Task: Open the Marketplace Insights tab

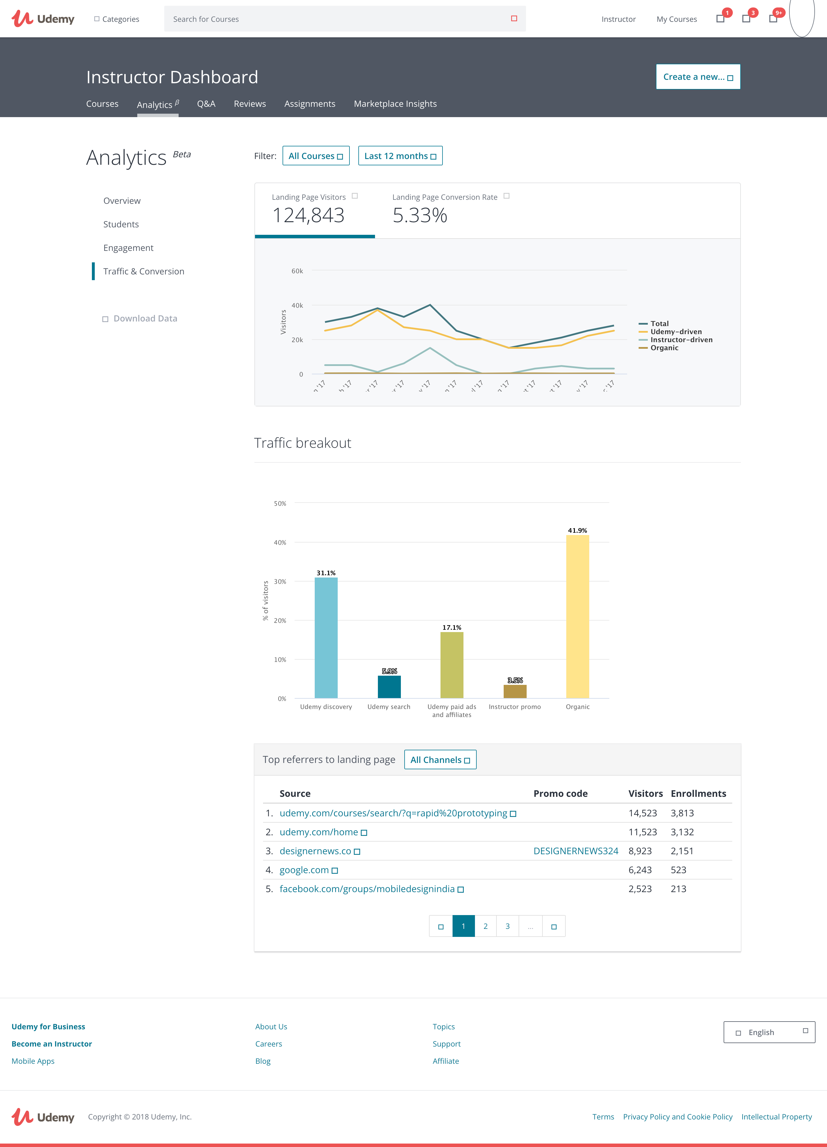Action: [395, 104]
